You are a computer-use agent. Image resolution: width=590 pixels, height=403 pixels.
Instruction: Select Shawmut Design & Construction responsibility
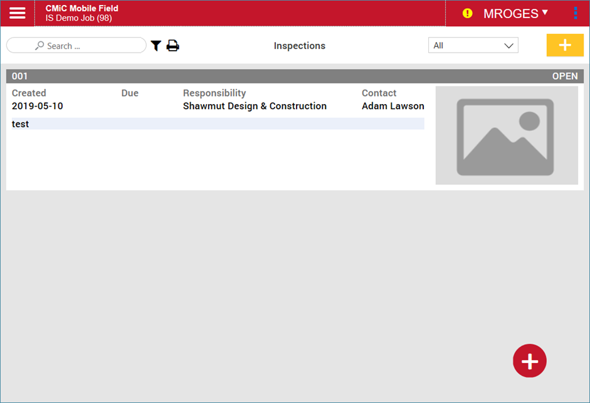coord(255,106)
